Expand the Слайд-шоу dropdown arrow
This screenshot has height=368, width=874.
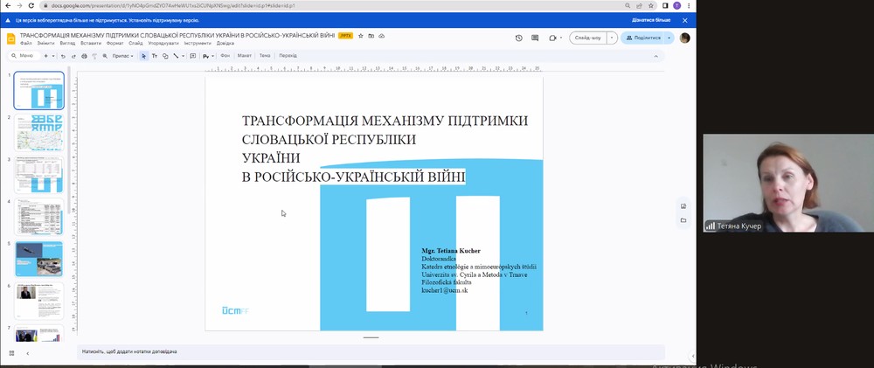pos(612,38)
